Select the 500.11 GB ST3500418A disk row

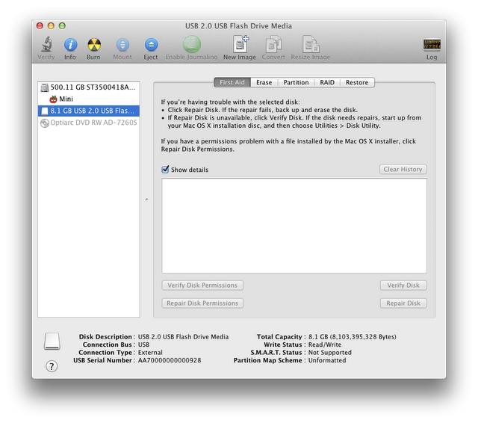[89, 87]
